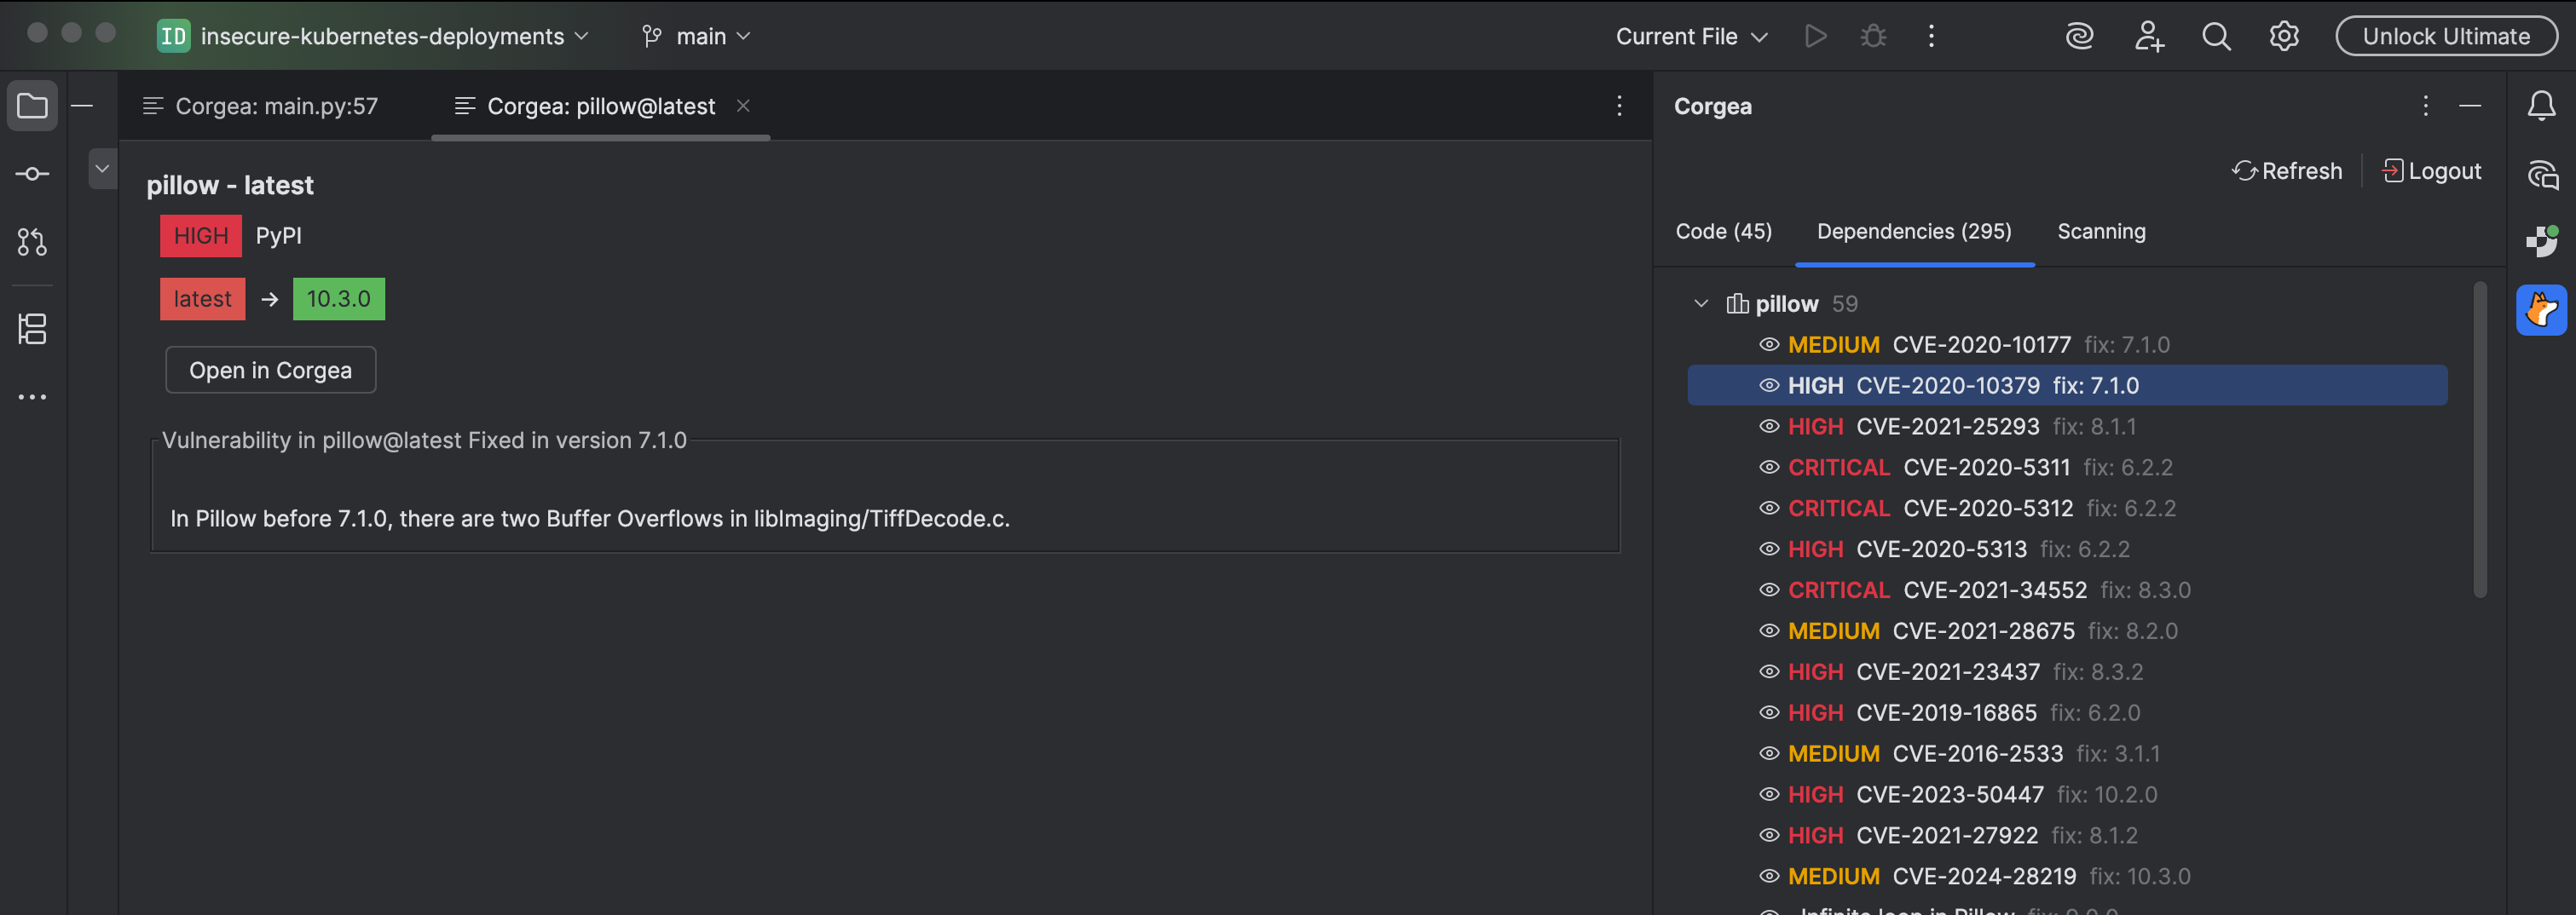Open more run actions menu
The height and width of the screenshot is (915, 2576).
[x=1931, y=36]
